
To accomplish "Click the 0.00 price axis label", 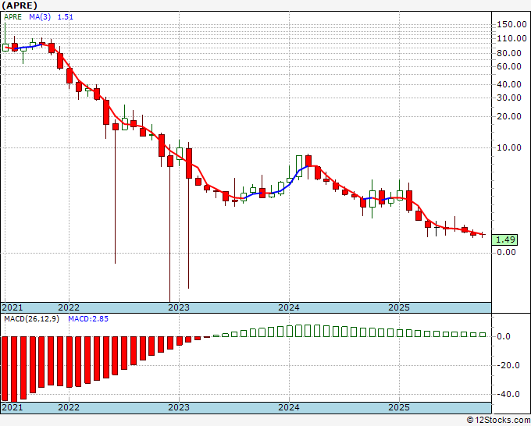I will (506, 252).
